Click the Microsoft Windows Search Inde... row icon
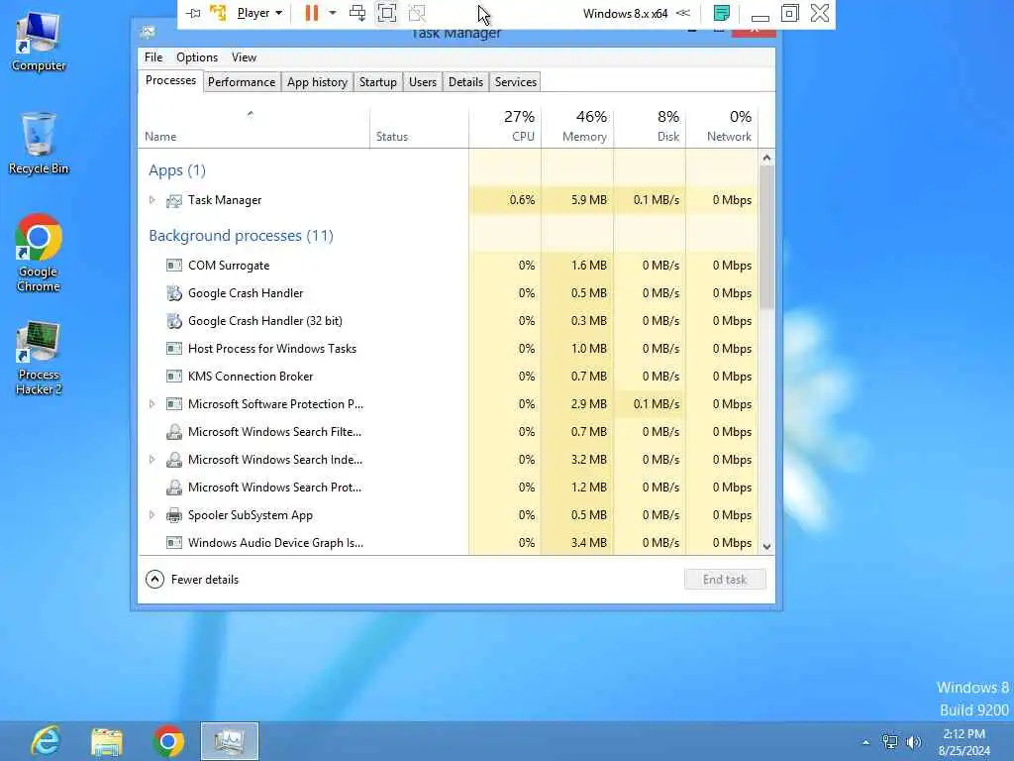 [174, 460]
